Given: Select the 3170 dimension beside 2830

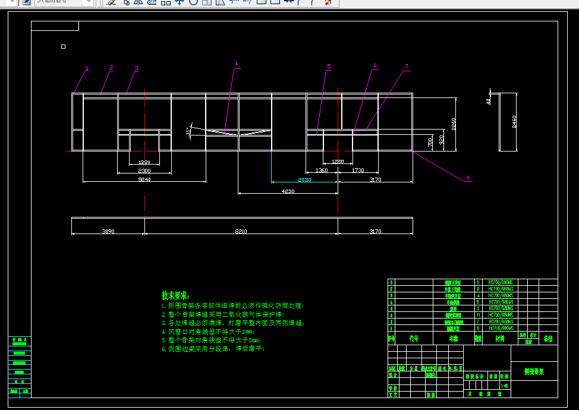Looking at the screenshot, I should 376,179.
